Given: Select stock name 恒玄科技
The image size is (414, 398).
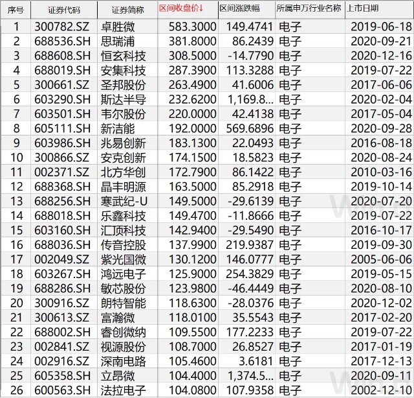Looking at the screenshot, I should pos(124,56).
